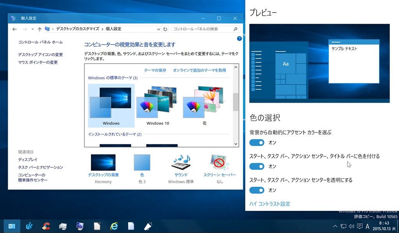Screen dimensions: 399x233
Task: Open コンピューターの簡単操作センター link
Action: [33, 177]
